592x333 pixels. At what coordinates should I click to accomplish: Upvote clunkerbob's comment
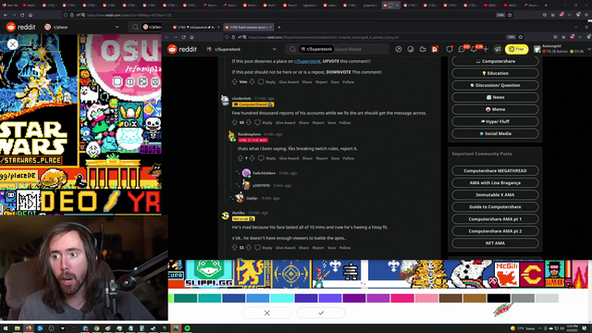coord(234,123)
